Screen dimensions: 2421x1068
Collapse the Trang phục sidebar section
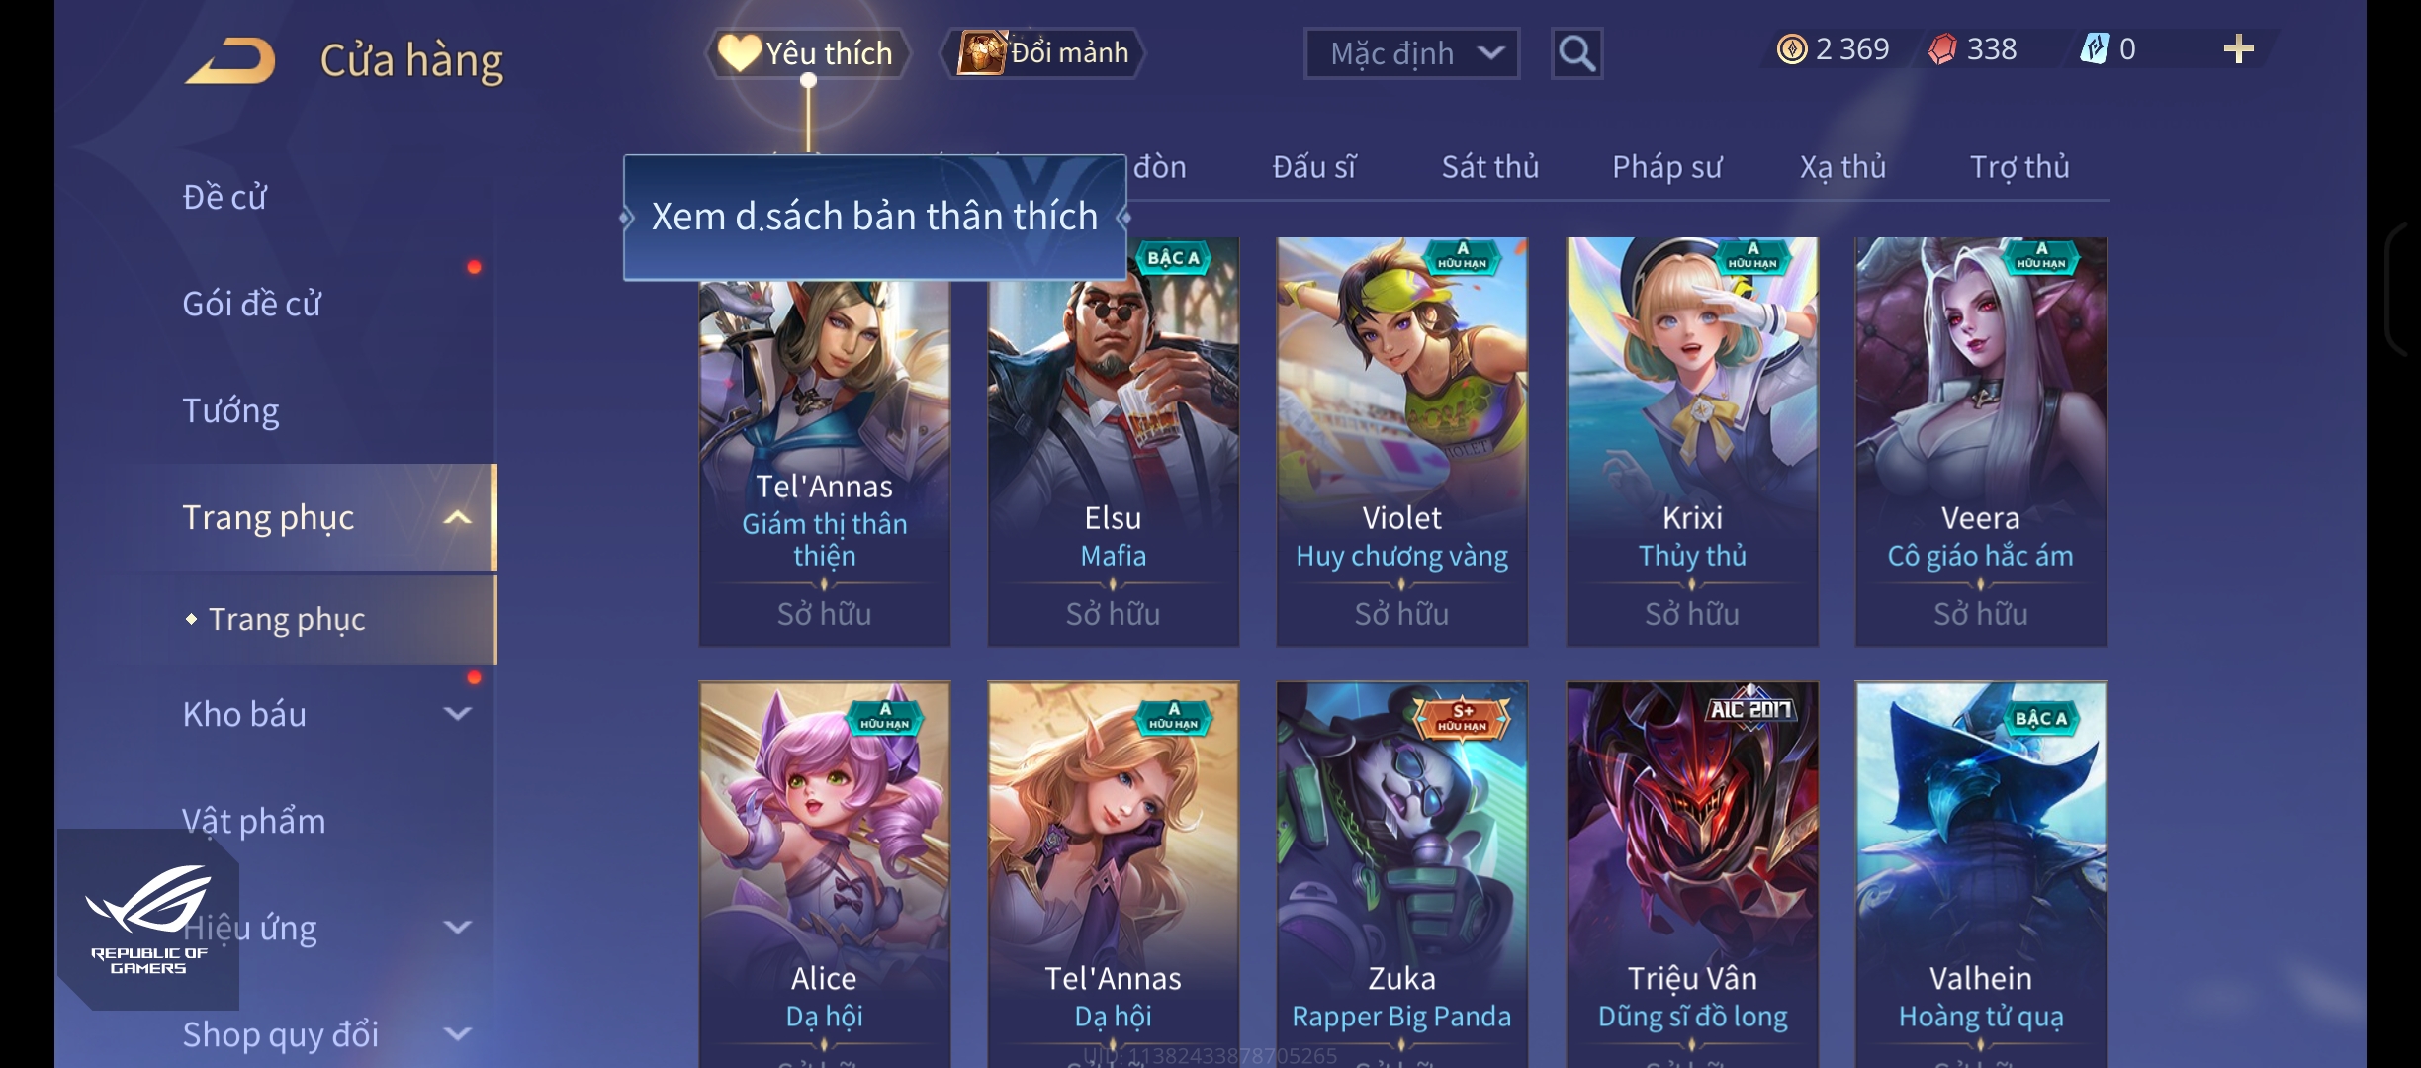[457, 517]
